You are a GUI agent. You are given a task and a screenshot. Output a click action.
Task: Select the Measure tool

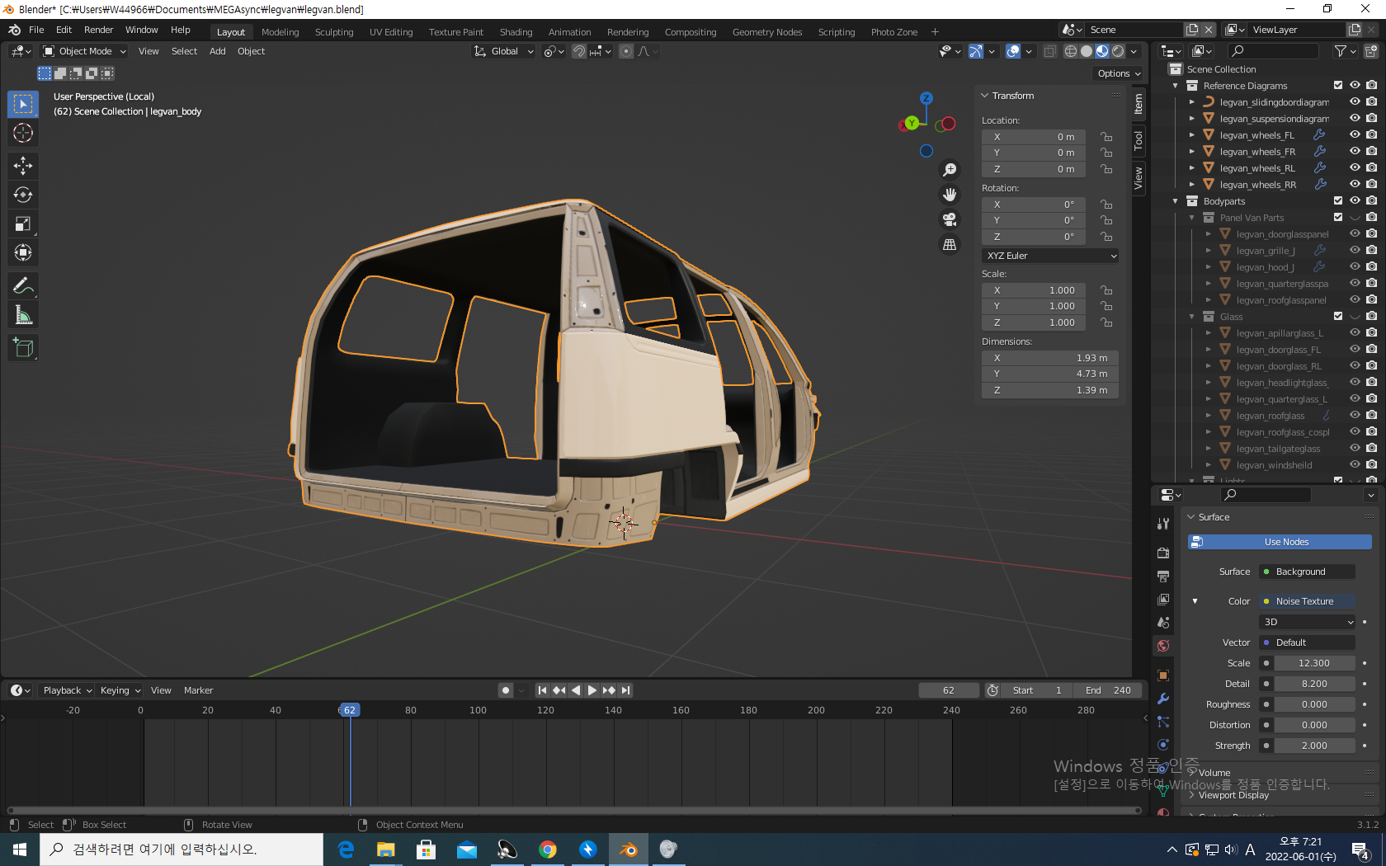click(23, 315)
